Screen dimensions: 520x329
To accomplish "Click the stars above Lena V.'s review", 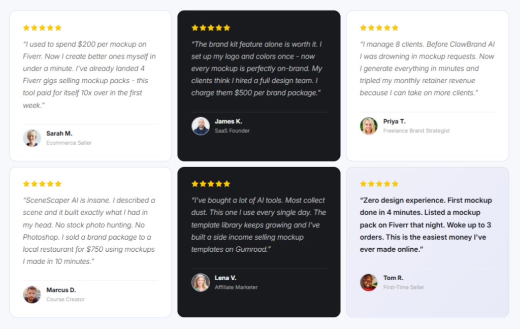I will (x=211, y=184).
